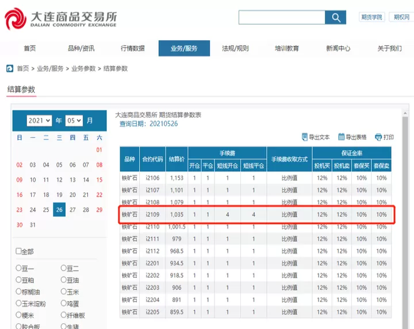Viewport: 414px width, 329px height.
Task: Open the 首页 navigation menu
Action: click(29, 48)
